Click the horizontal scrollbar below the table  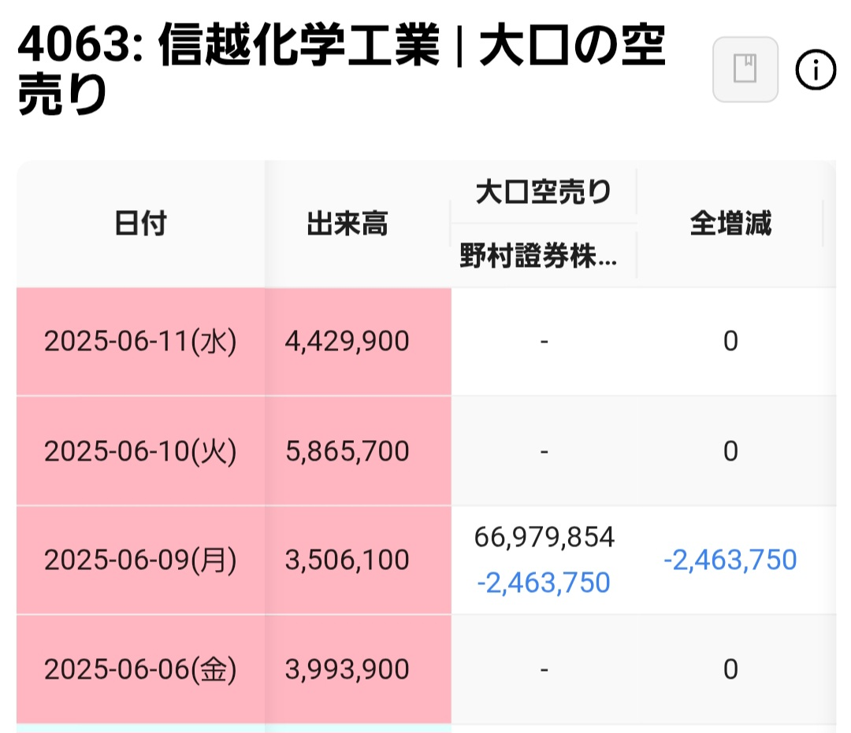425,728
